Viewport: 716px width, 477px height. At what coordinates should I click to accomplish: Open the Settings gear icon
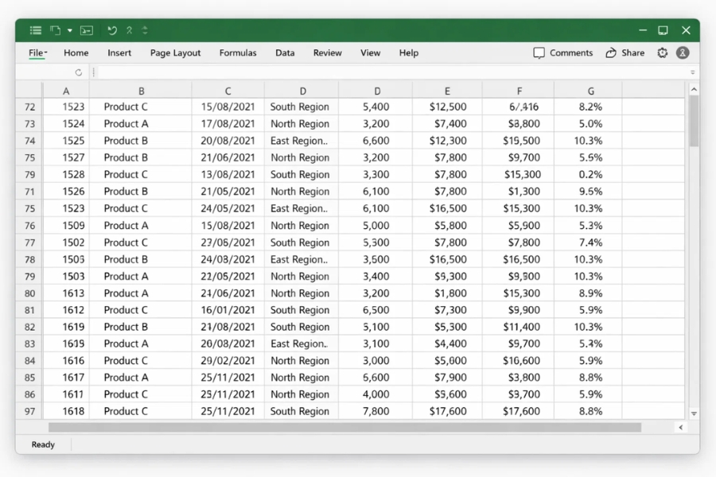[x=662, y=52]
